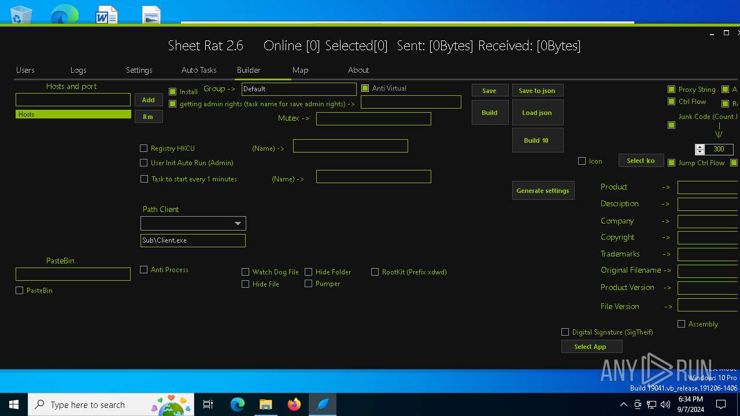Focus the Mutex input field
The height and width of the screenshot is (416, 740).
click(373, 118)
